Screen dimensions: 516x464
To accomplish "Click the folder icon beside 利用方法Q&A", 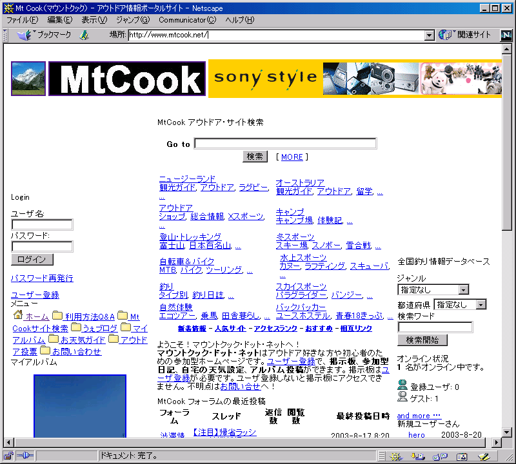I will (57, 315).
